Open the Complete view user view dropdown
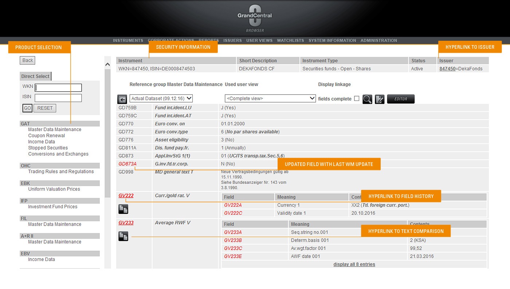The width and height of the screenshot is (510, 289). 270,98
